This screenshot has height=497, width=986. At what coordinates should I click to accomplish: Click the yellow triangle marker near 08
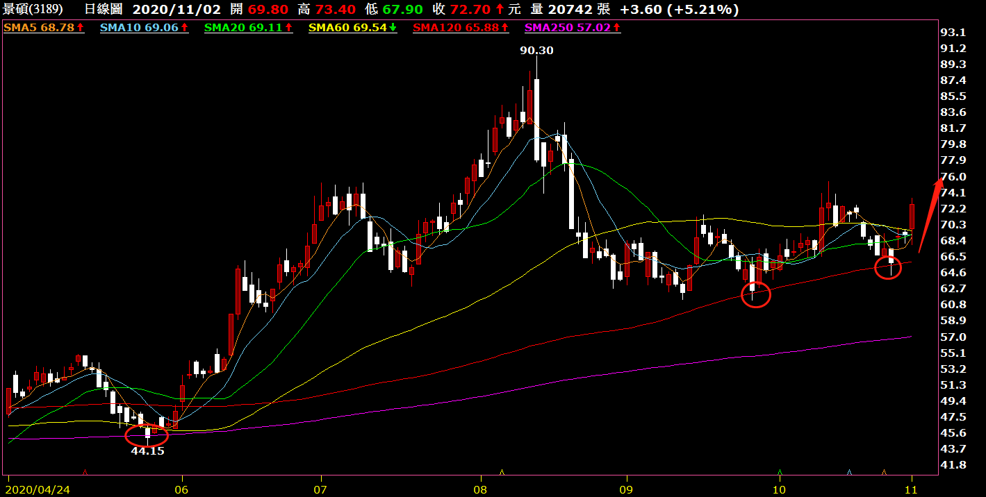(502, 472)
